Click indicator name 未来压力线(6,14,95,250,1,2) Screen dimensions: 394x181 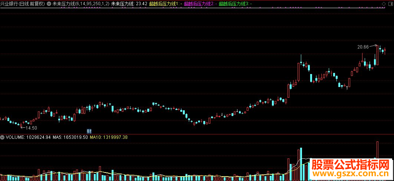click(81, 4)
